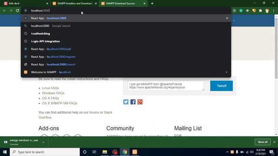Image resolution: width=278 pixels, height=156 pixels.
Task: Click the address bar with localhost:3000
Action: click(x=126, y=10)
